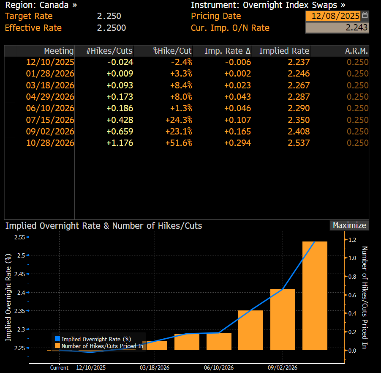Click the %Hike/Cut column header
The height and width of the screenshot is (373, 381).
point(172,51)
